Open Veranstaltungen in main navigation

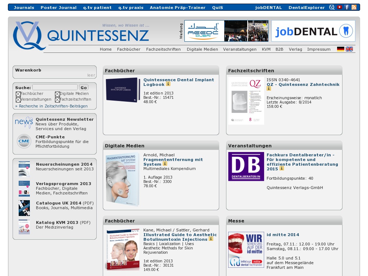[240, 49]
